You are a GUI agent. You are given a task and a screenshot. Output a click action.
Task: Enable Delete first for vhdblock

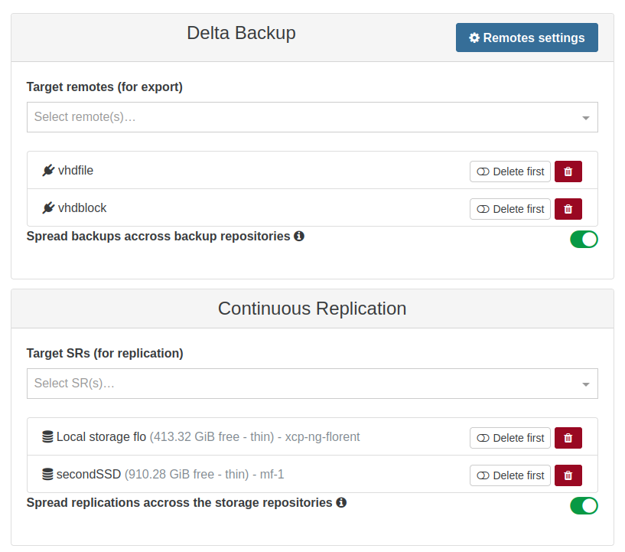click(509, 209)
